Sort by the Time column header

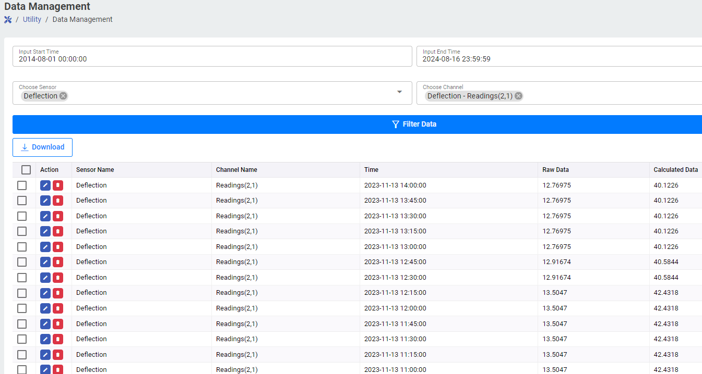coord(371,170)
